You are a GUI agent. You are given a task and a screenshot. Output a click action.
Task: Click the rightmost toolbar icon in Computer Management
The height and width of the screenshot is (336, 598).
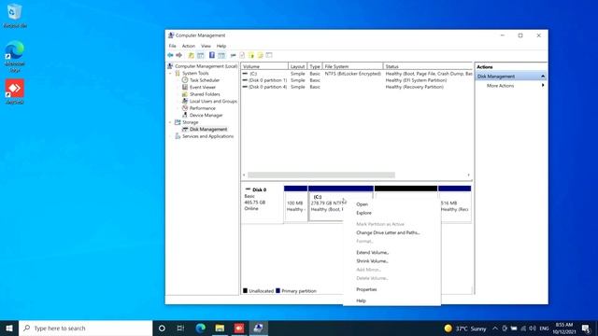point(269,55)
